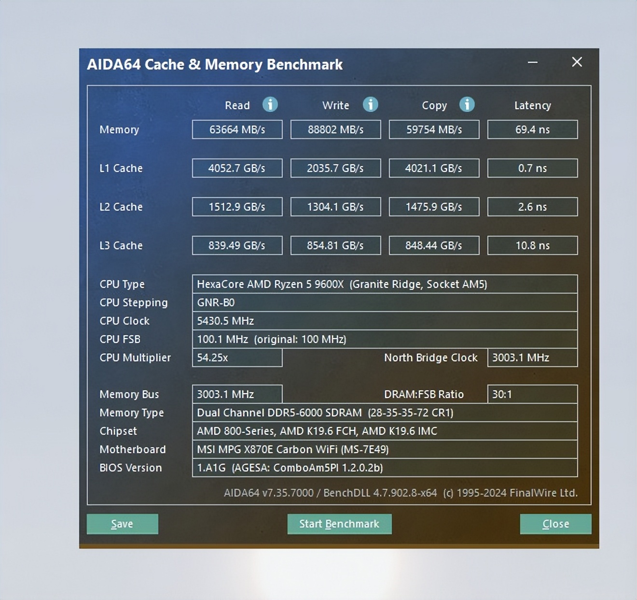
Task: Click the info icon beside Write
Action: tap(370, 104)
